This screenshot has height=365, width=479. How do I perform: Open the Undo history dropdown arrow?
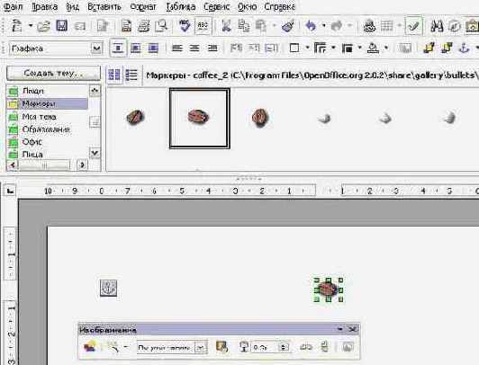point(323,25)
